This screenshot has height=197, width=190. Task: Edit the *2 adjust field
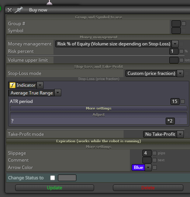coord(170,121)
